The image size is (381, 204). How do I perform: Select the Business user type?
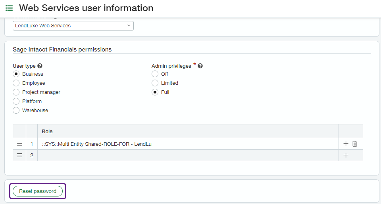(16, 74)
